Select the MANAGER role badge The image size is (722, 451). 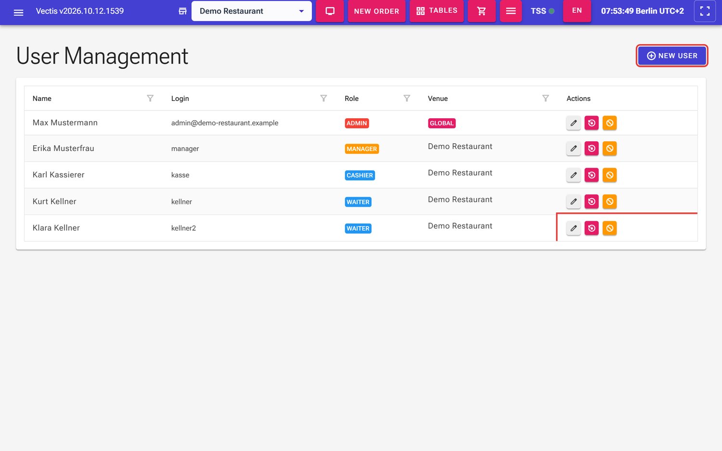click(x=362, y=149)
